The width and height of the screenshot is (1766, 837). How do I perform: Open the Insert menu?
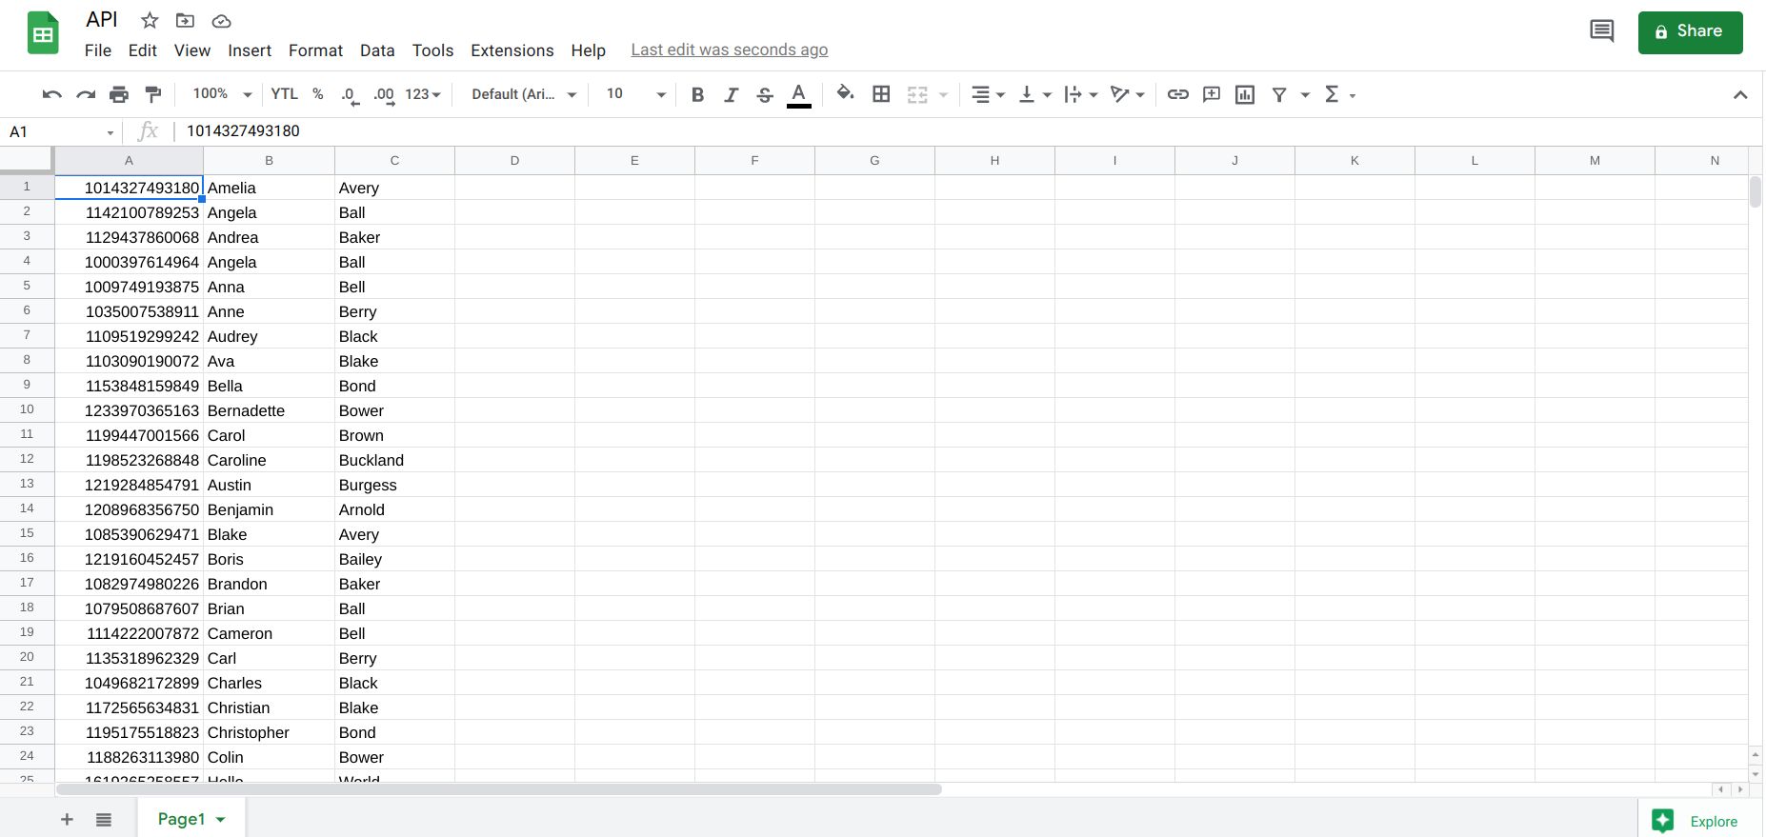[250, 50]
